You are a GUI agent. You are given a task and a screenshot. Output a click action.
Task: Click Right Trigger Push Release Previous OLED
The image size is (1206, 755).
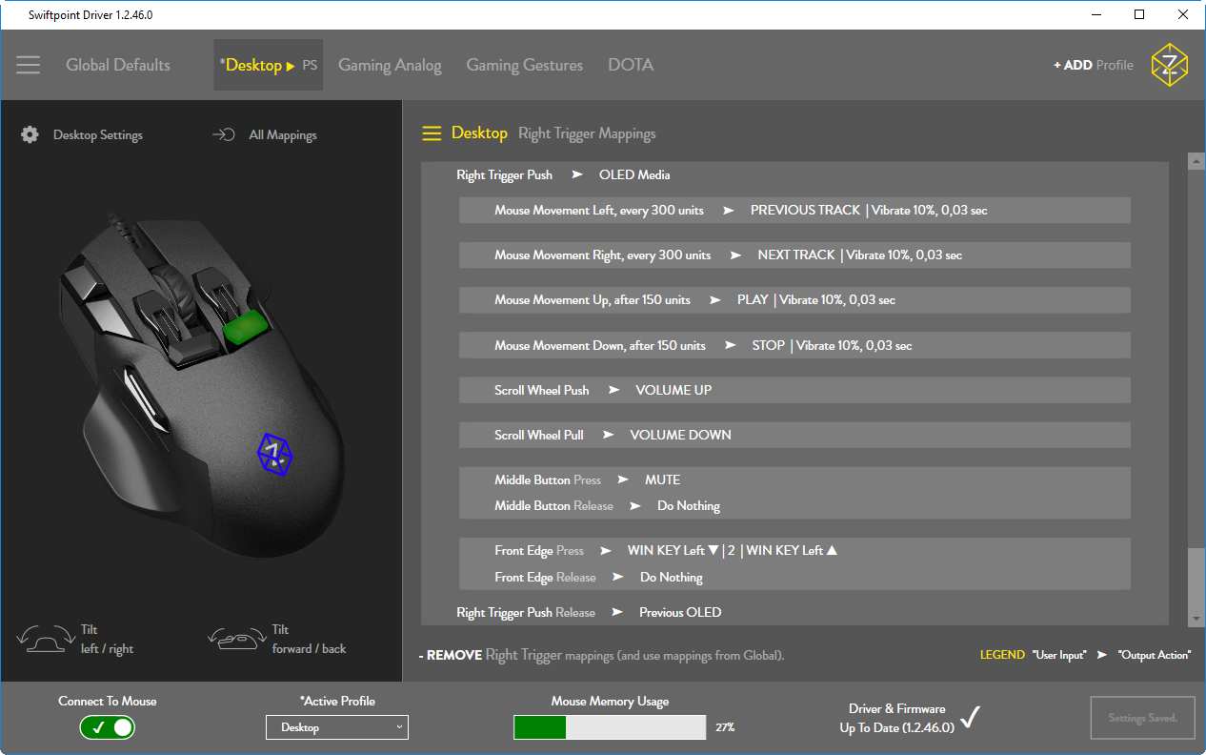(589, 613)
